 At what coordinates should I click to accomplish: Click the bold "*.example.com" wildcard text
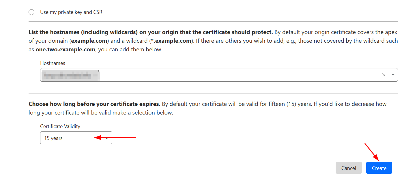click(x=171, y=41)
